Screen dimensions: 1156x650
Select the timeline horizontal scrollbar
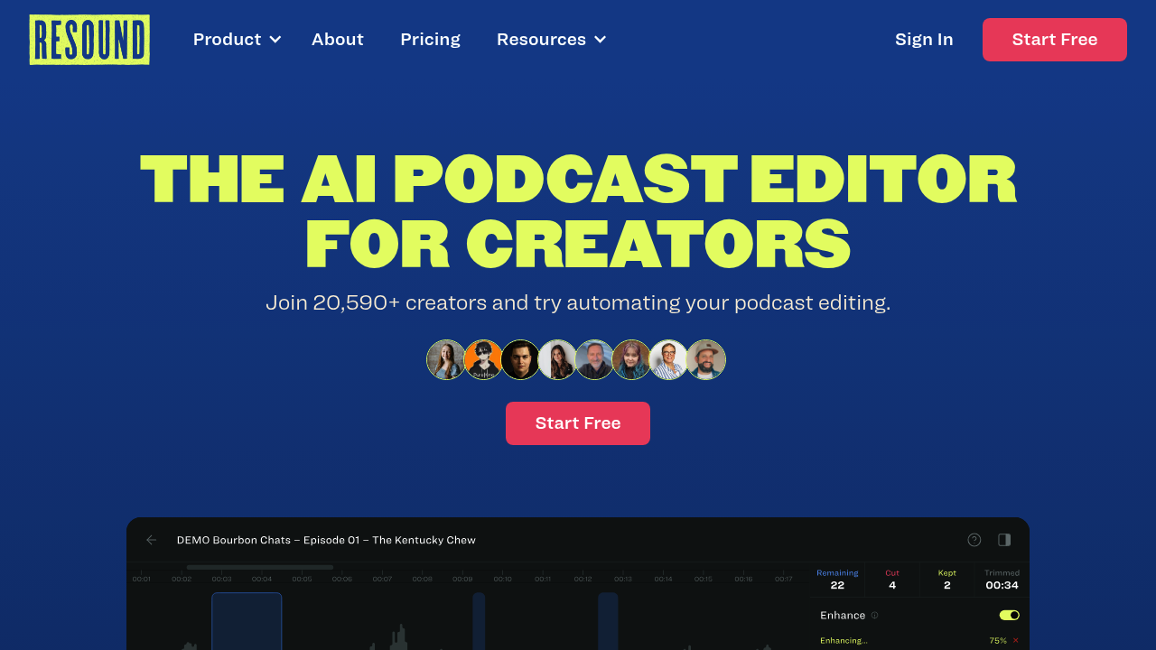tap(260, 567)
